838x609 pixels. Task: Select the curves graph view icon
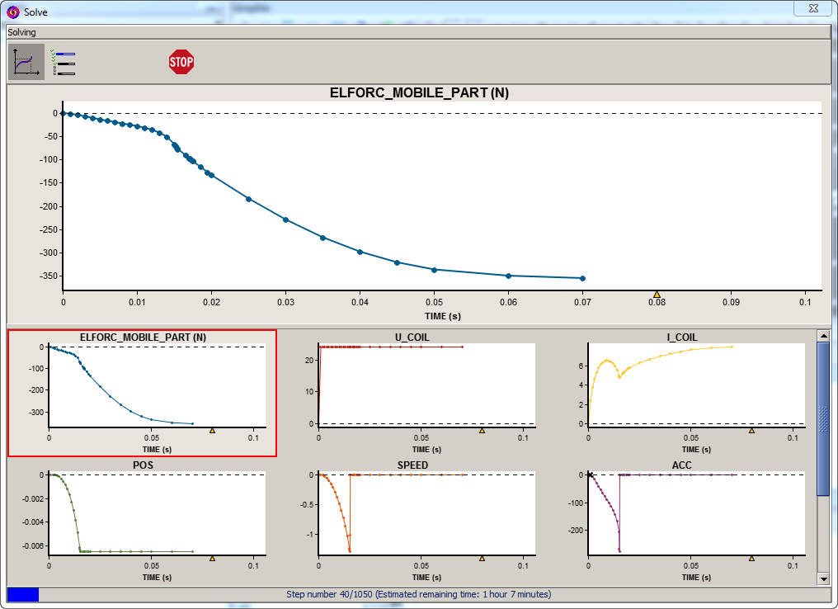[26, 62]
